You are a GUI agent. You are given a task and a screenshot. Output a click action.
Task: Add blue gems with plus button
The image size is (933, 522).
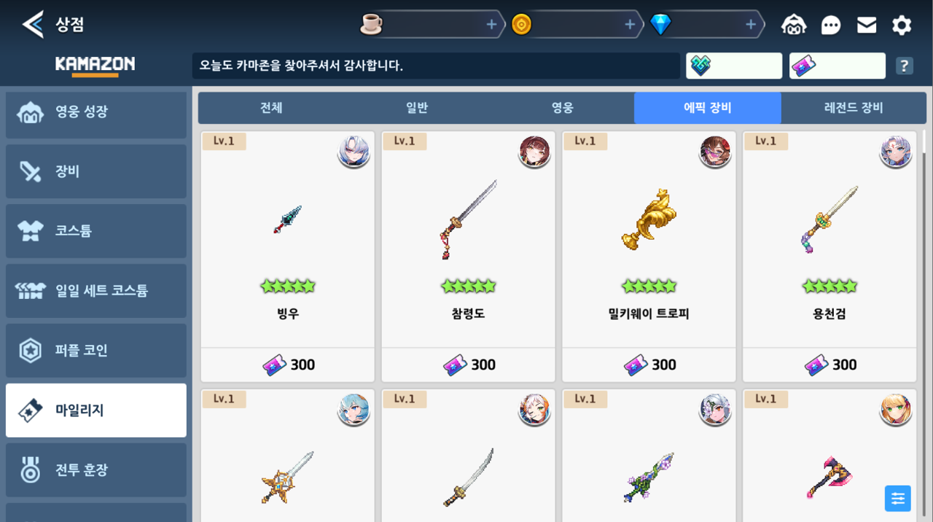pos(751,25)
